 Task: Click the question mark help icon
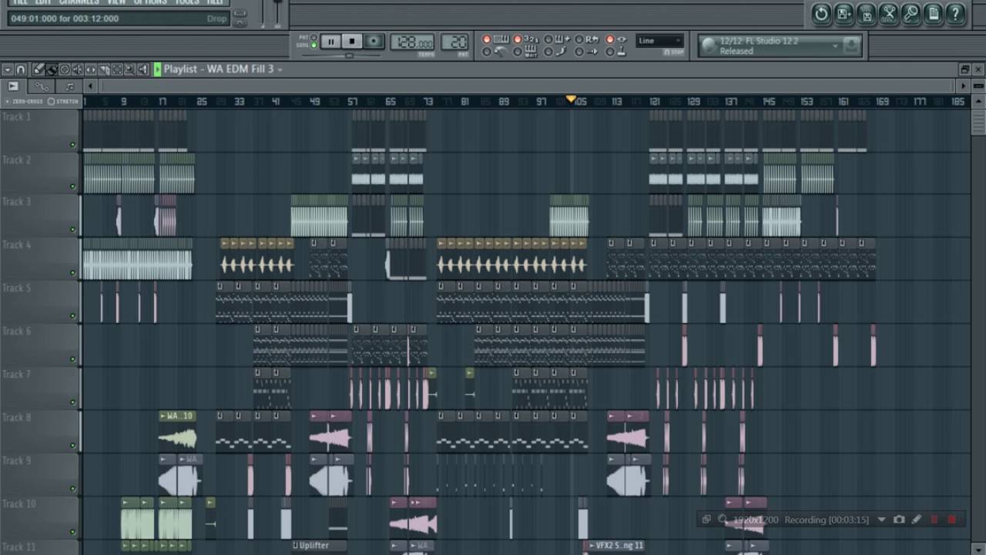[956, 12]
